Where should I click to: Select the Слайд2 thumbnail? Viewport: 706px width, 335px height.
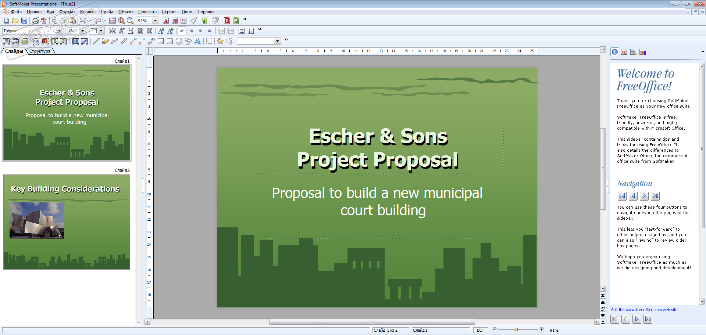click(x=67, y=222)
